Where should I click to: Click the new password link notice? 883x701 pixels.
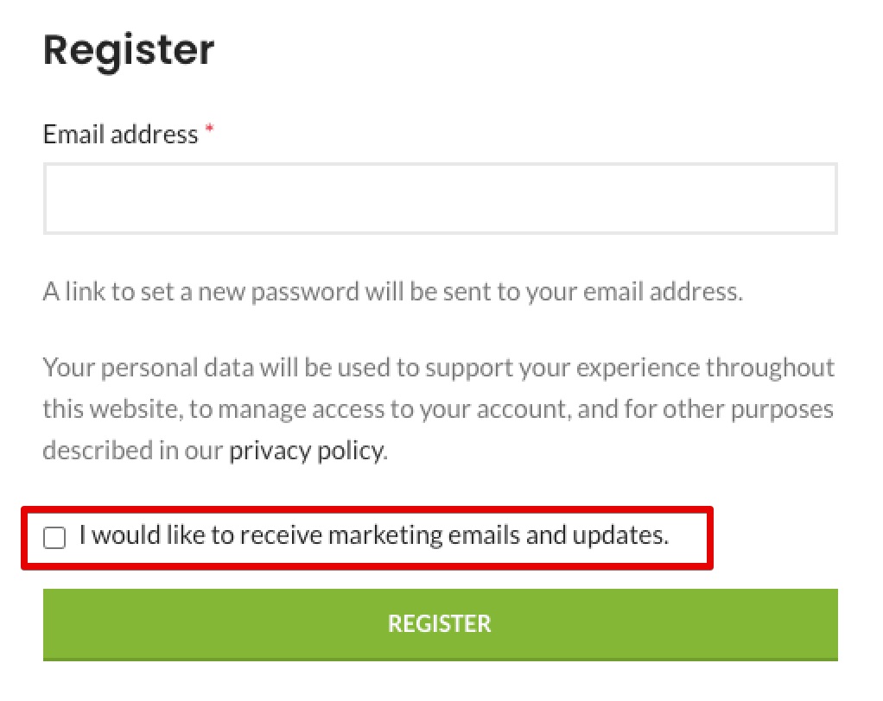(x=392, y=292)
